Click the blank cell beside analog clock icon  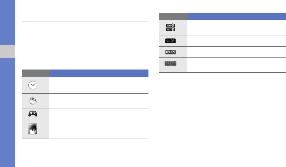[x=99, y=85]
